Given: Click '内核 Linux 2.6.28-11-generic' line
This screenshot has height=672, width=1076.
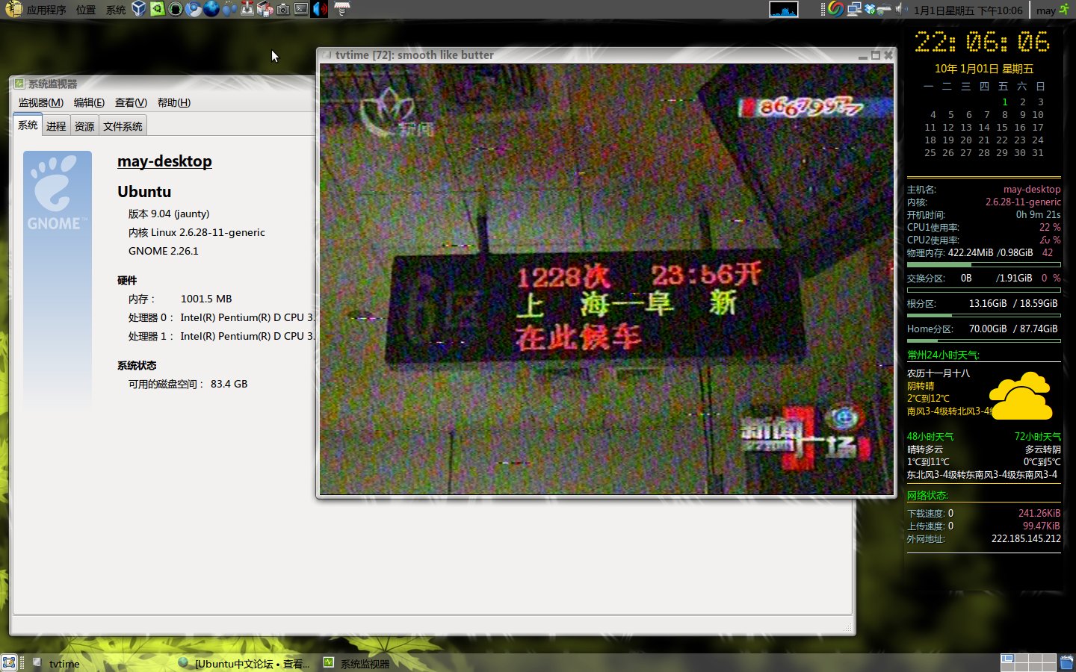Looking at the screenshot, I should [x=197, y=232].
